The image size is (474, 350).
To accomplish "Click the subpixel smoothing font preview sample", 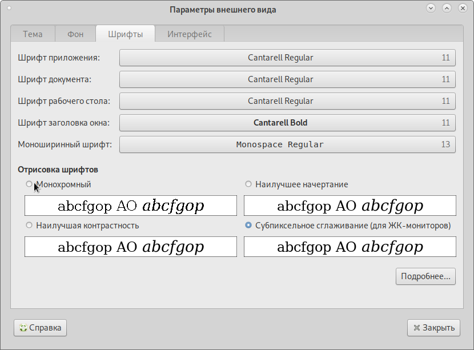I will click(x=350, y=247).
